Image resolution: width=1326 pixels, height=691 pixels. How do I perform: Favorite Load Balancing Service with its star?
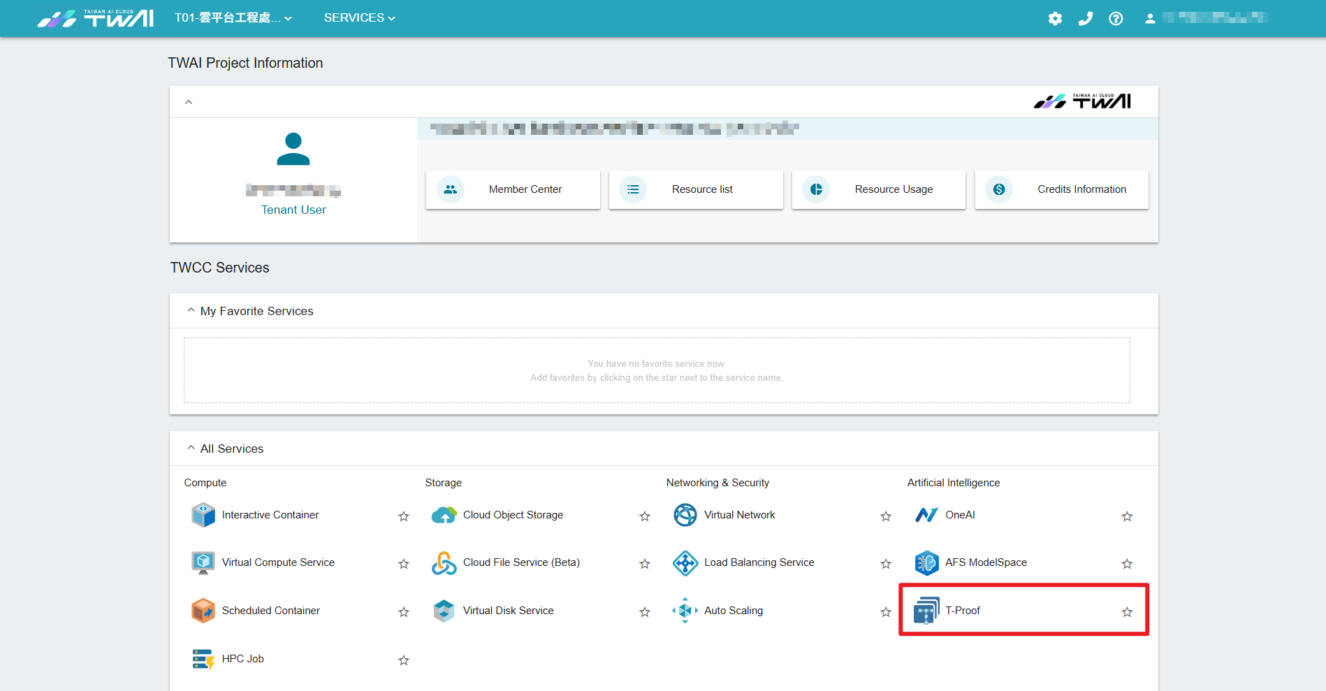(x=886, y=564)
